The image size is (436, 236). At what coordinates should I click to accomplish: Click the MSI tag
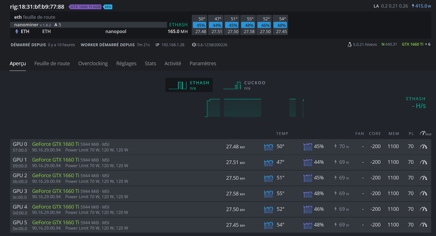108,7
